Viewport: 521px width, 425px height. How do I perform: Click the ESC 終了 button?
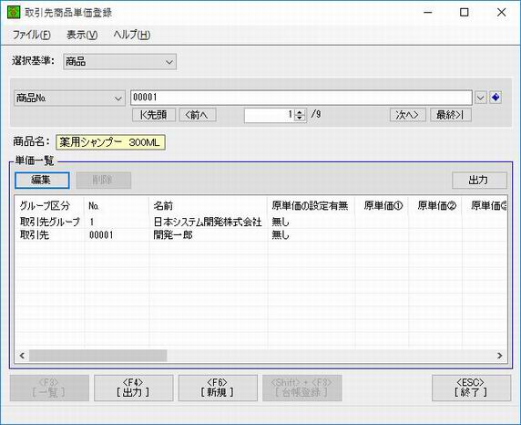point(471,388)
